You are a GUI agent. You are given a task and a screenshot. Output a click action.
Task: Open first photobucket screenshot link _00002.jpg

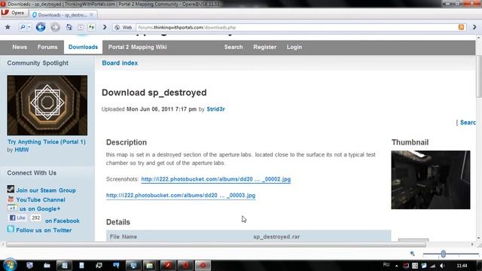point(216,179)
